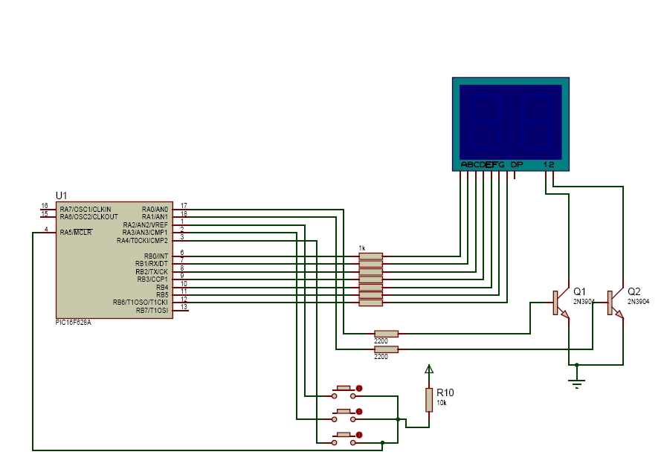Click pin number 17 on the chip
This screenshot has width=664, height=472.
coord(184,206)
